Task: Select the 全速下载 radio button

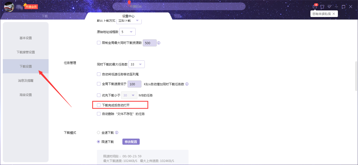Action: point(98,132)
